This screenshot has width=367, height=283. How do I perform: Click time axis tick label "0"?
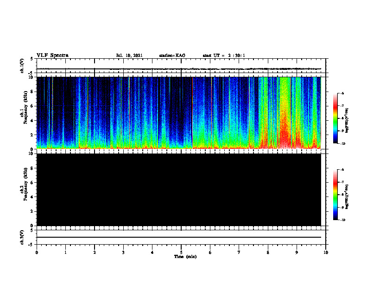(37, 252)
